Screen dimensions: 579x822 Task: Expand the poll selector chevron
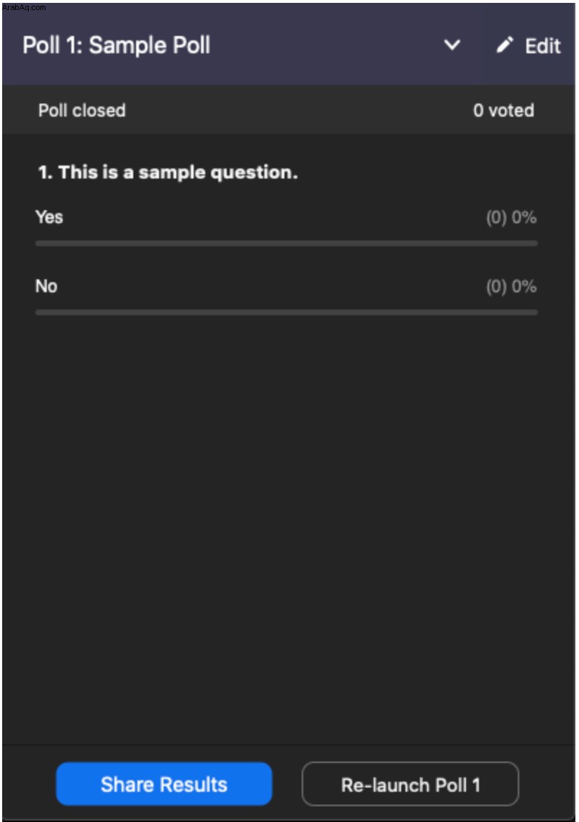[x=452, y=45]
